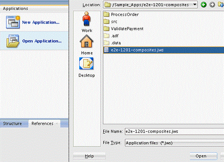This screenshot has width=224, height=162.
Task: Open the Open Application... link
Action: 42,41
